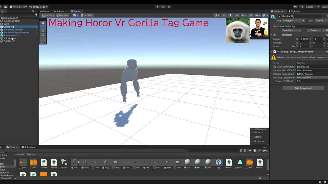The width and height of the screenshot is (328, 184).
Task: Switch to the Animation tab
Action: 28,147
